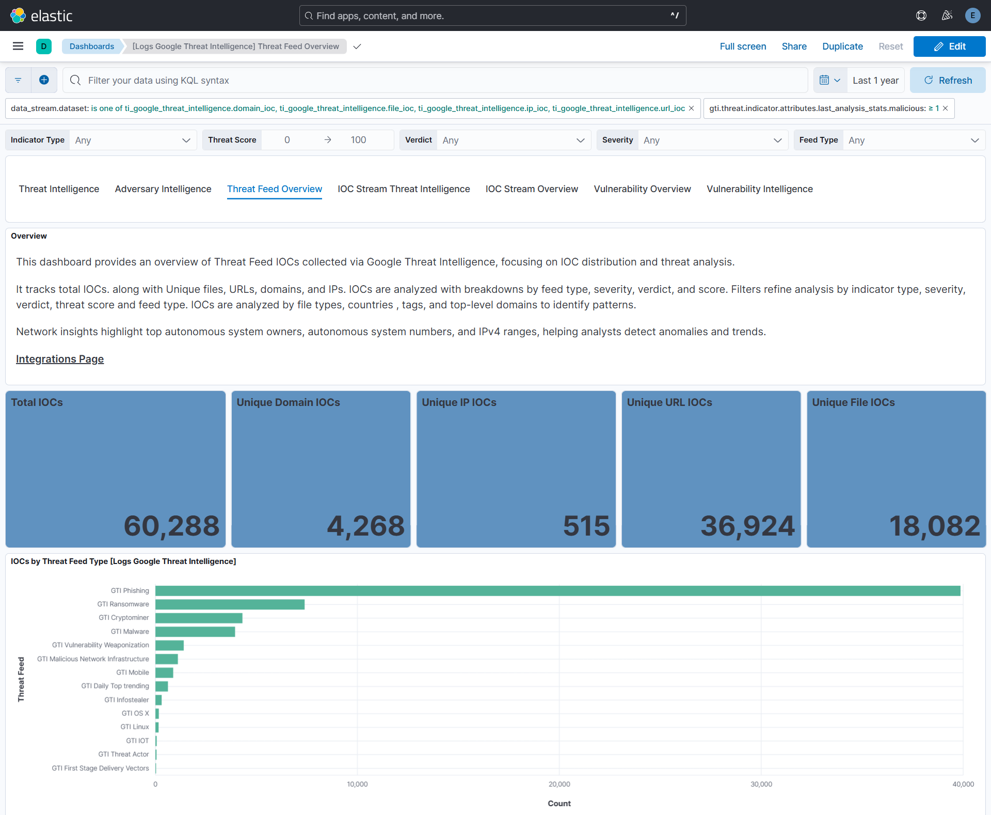
Task: Click the Unique Domain IOCs metric panel
Action: point(321,469)
